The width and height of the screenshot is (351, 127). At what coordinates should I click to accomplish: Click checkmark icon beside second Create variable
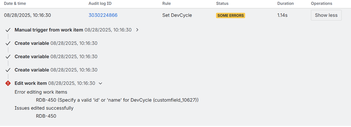(x=8, y=57)
